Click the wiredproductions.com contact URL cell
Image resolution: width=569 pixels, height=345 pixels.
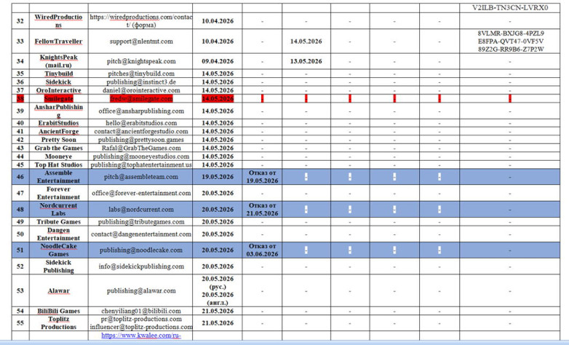click(x=140, y=21)
